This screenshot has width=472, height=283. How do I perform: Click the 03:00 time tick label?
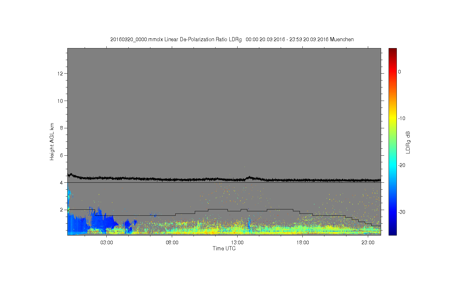pyautogui.click(x=107, y=243)
